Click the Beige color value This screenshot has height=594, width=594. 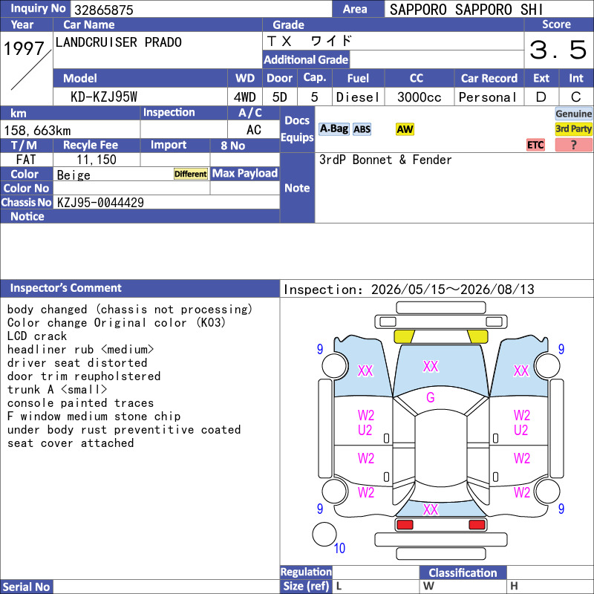[74, 175]
